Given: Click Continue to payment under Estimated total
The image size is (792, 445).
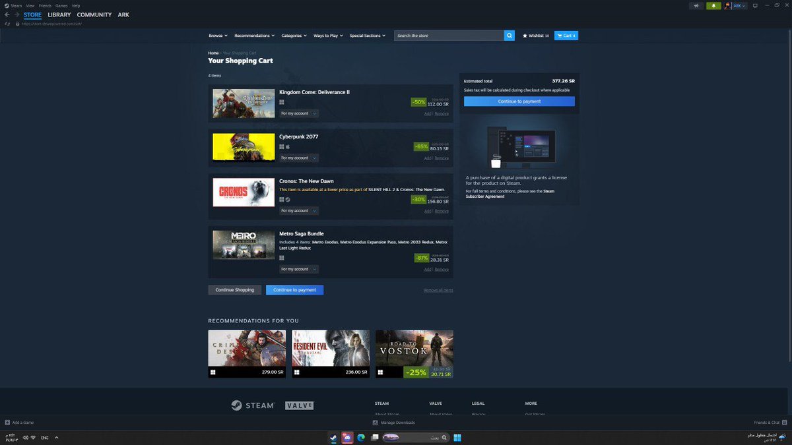Looking at the screenshot, I should (519, 102).
